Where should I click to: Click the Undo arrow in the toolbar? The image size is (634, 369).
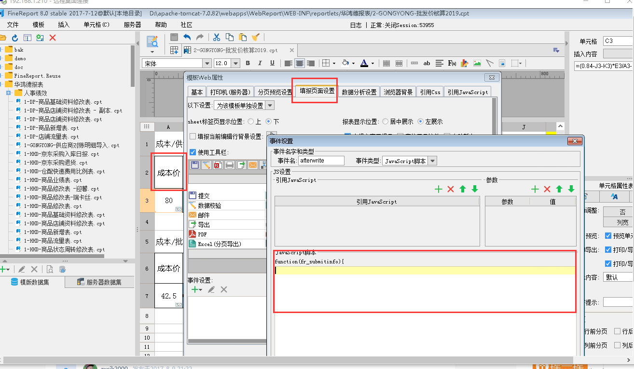coord(187,37)
